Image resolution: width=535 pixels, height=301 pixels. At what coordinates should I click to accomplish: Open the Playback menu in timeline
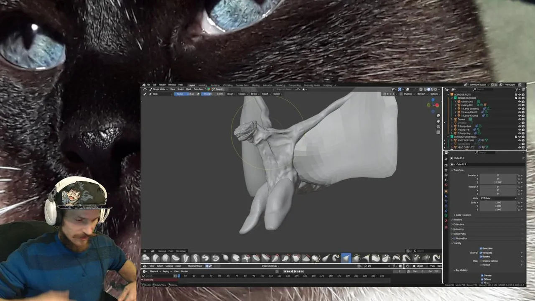[x=155, y=271]
